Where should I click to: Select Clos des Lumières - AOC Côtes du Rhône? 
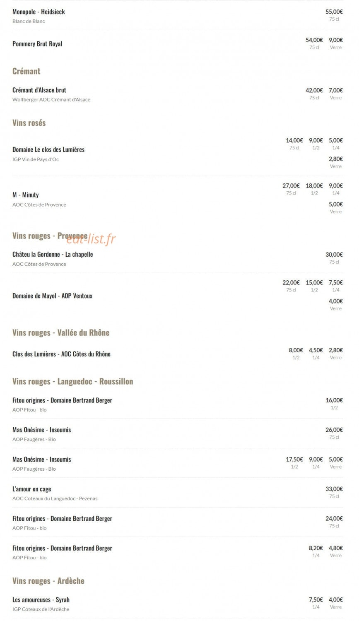[x=61, y=354]
